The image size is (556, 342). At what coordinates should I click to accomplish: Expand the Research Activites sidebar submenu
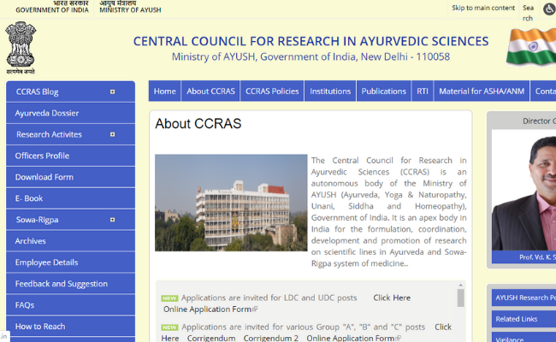click(x=112, y=134)
